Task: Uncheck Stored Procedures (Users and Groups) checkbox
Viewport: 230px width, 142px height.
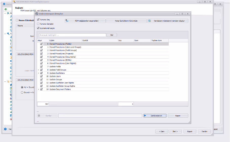Action: point(41,47)
